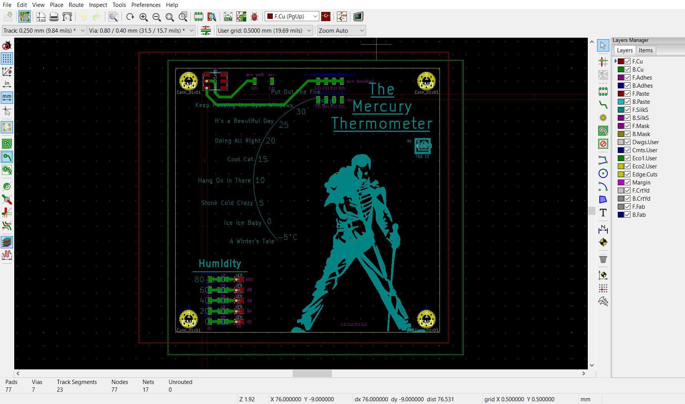
Task: Select the Dwgs.User layer name
Action: click(645, 142)
